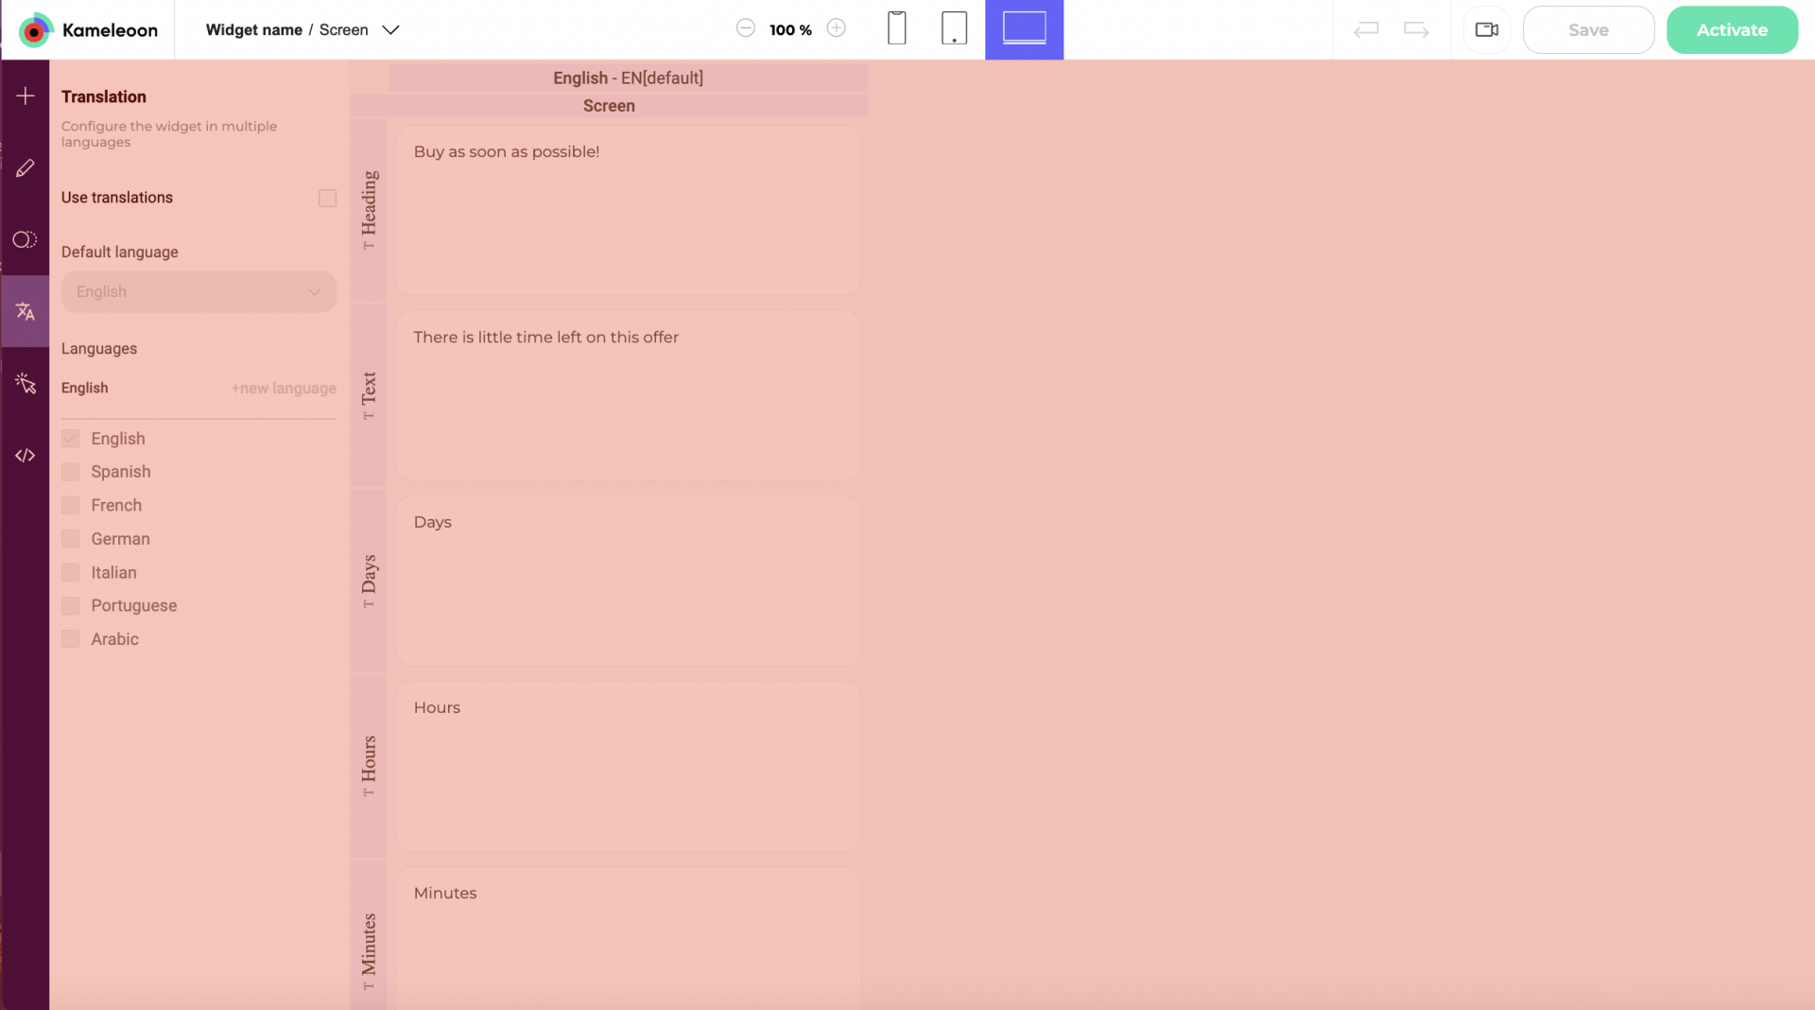Check the French language checkbox
Viewport: 1815px width, 1010px height.
click(x=71, y=505)
